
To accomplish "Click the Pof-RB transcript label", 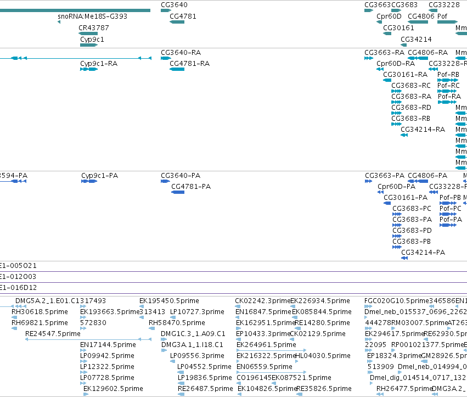I will point(448,75).
